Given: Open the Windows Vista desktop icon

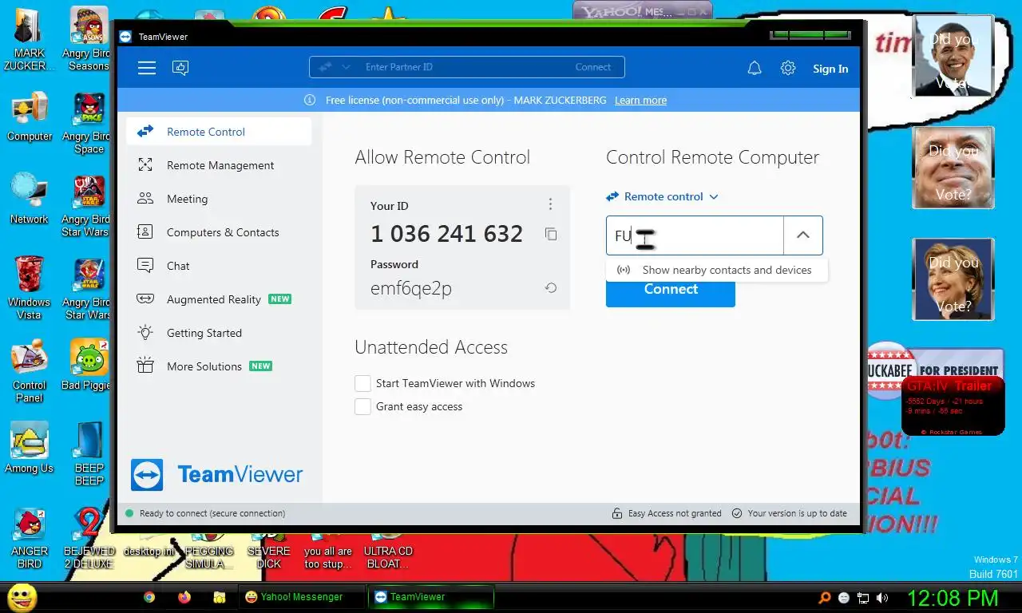Looking at the screenshot, I should click(x=30, y=287).
